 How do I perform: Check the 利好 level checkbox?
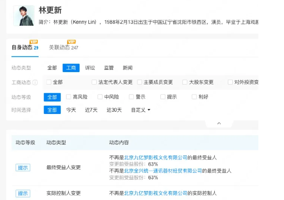click(x=194, y=97)
